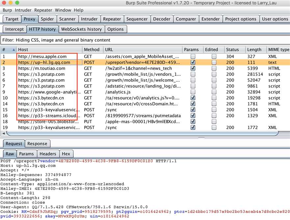Viewport: 290px width, 220px height.
Task: Switch to the Comparer tab
Action: 186,19
